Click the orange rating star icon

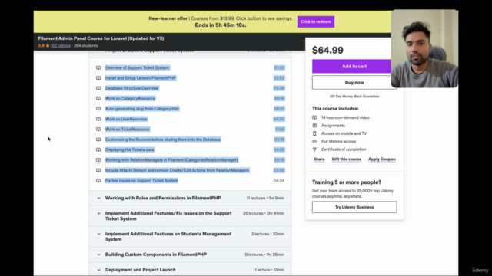click(48, 46)
